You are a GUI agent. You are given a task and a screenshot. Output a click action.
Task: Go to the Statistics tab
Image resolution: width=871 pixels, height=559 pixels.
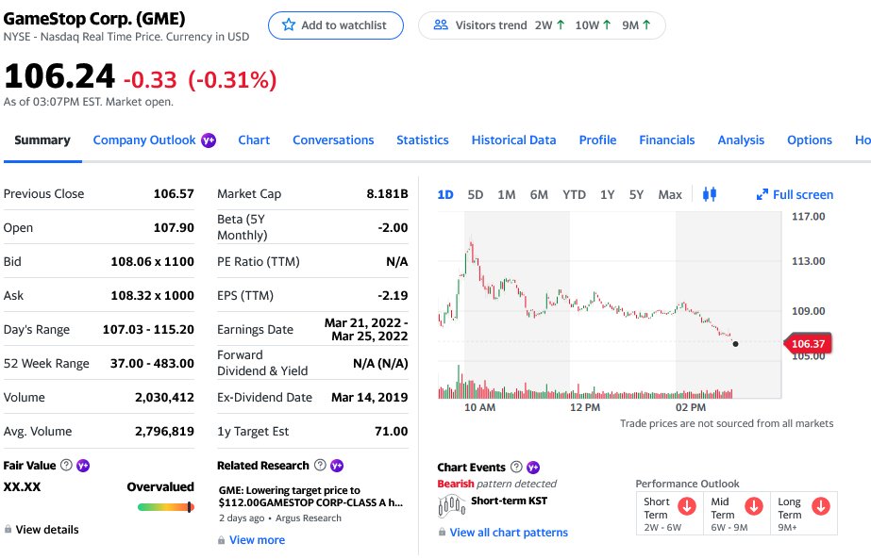click(x=422, y=140)
